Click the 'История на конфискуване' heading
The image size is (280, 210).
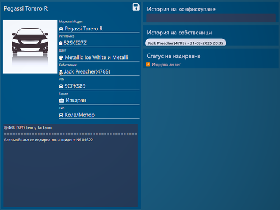tap(181, 9)
